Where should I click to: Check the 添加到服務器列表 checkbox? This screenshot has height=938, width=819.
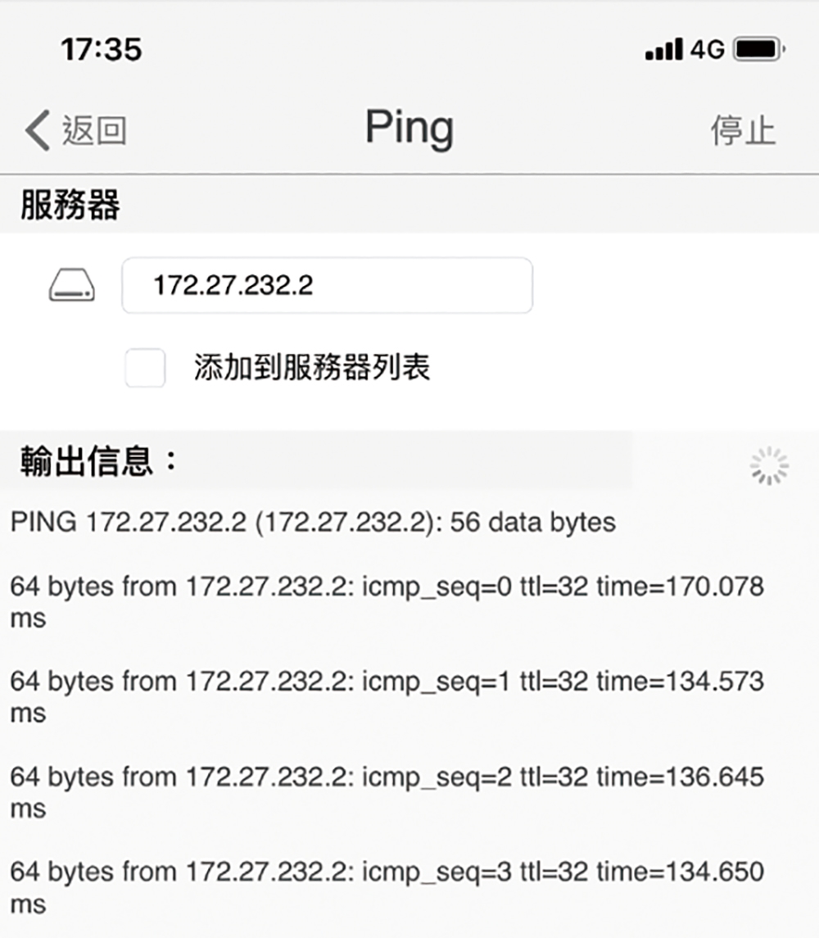[146, 367]
